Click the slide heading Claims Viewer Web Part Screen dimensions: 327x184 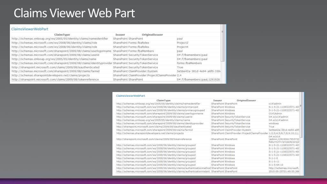point(74,13)
